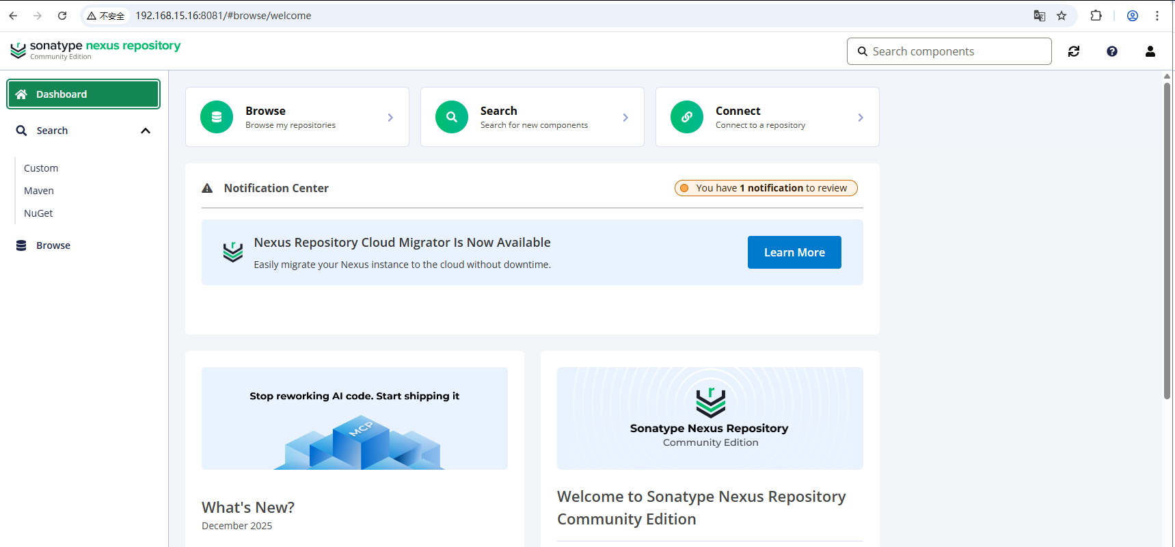
Task: Open the Browse my repositories card
Action: click(297, 117)
